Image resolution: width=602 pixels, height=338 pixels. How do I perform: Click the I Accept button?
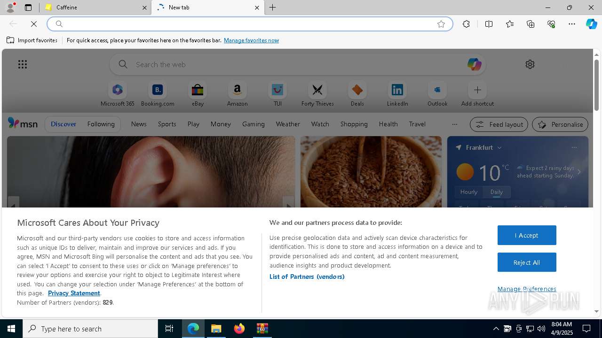coord(527,235)
